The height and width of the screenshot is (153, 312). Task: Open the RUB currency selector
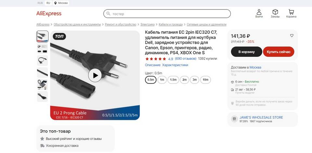(x=40, y=3)
